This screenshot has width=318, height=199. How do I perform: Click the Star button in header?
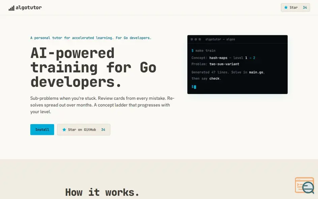295,8
